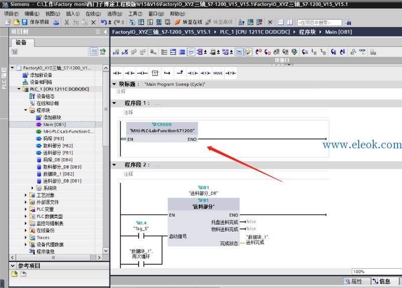Toggle the free-form comments icon
The width and height of the screenshot is (402, 288).
[191, 52]
